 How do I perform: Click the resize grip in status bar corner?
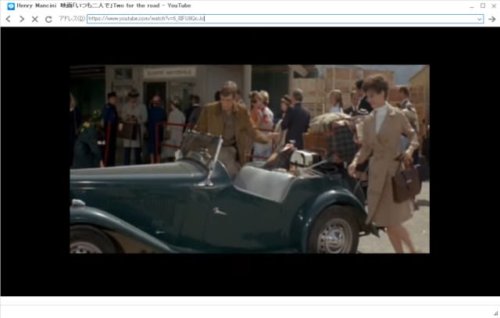(496, 314)
